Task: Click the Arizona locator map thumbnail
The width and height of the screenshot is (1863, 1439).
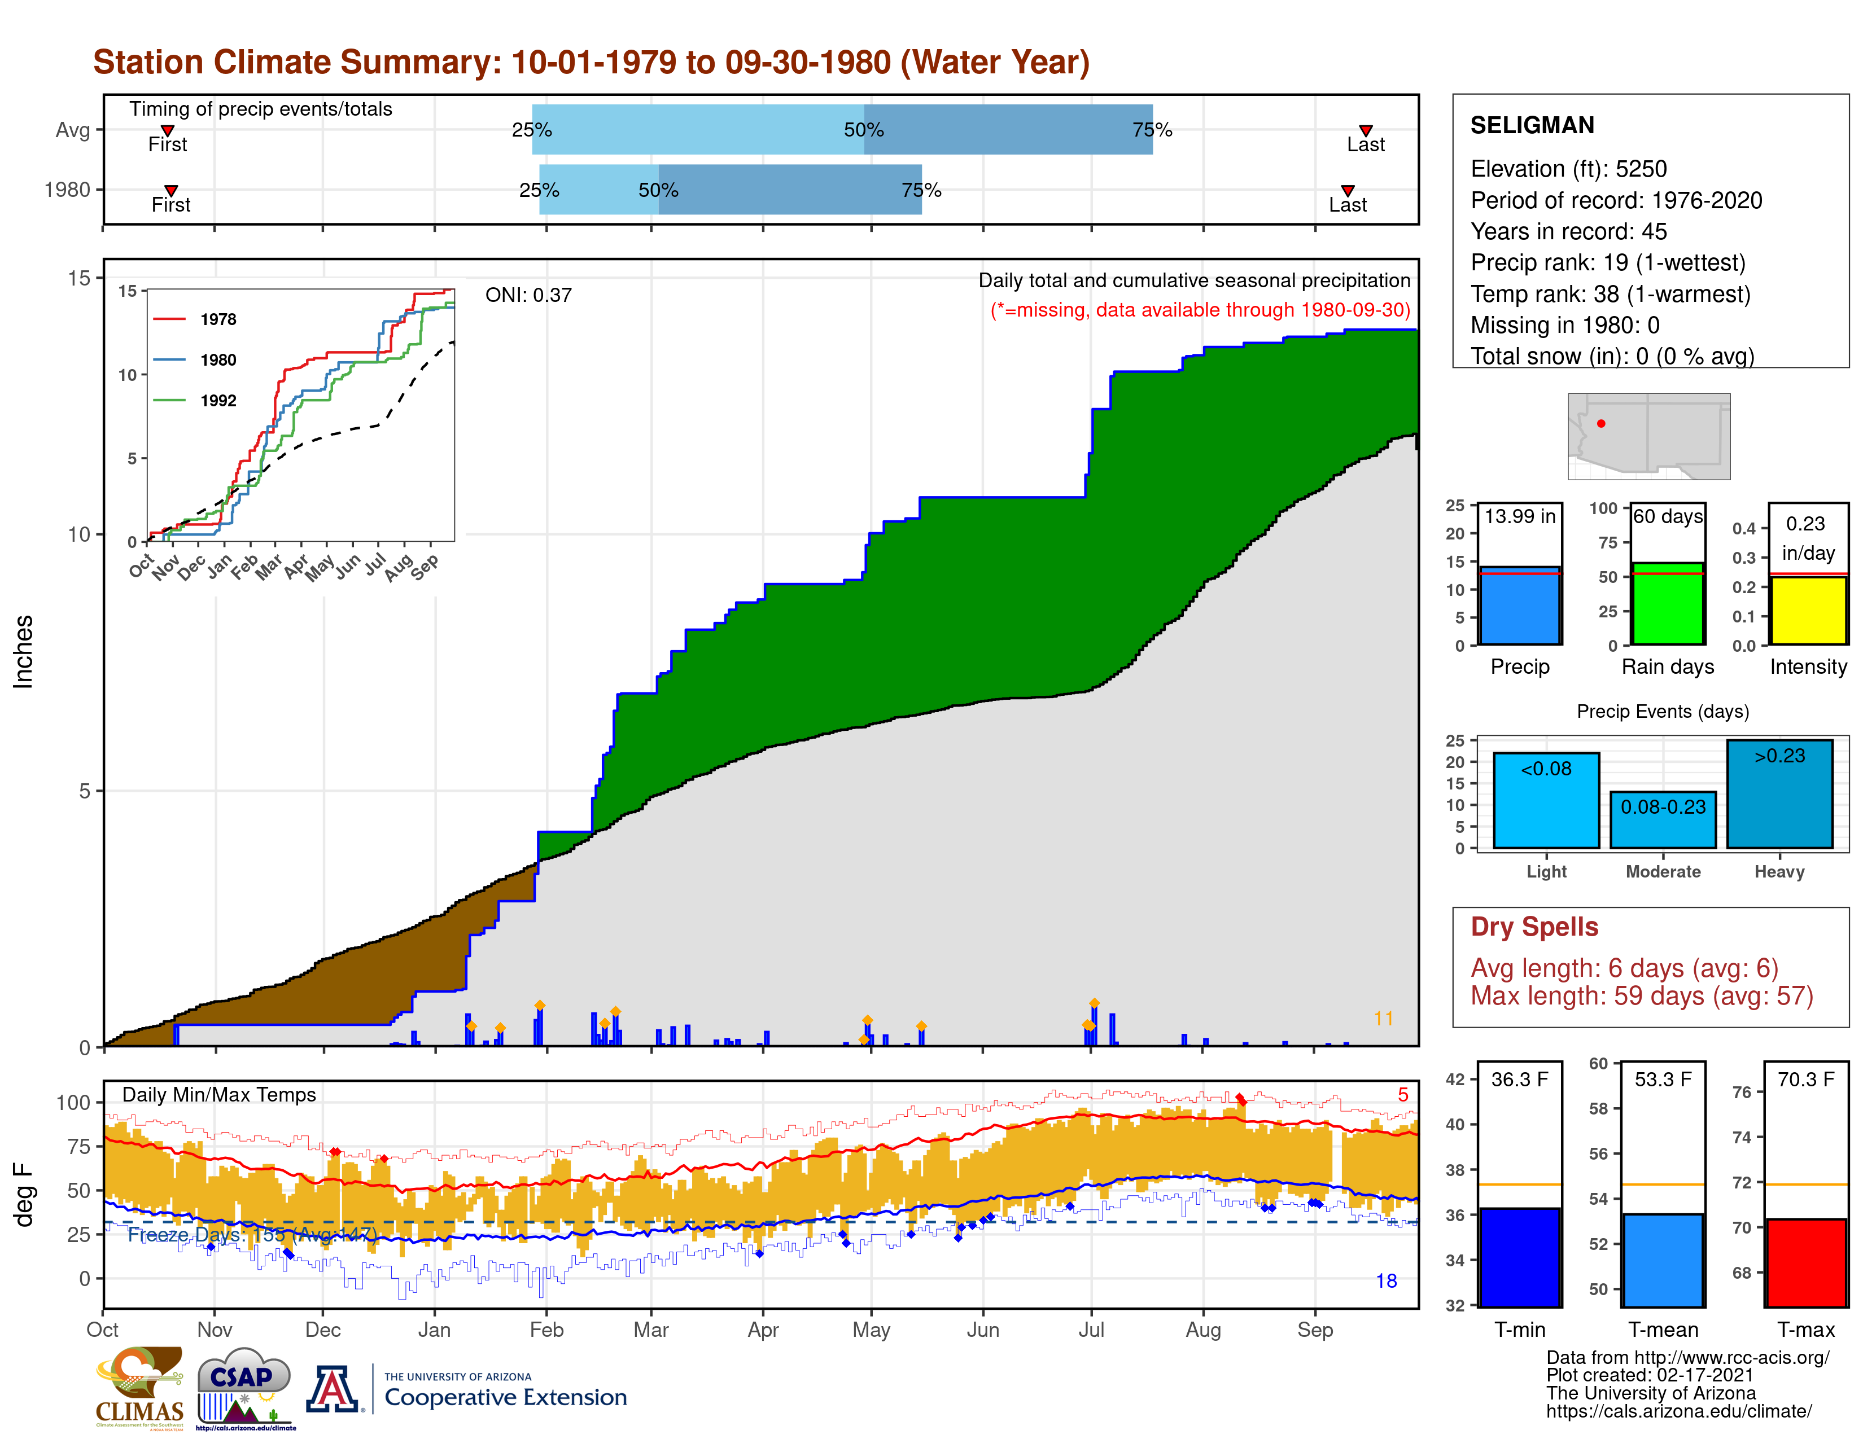Action: click(1649, 436)
